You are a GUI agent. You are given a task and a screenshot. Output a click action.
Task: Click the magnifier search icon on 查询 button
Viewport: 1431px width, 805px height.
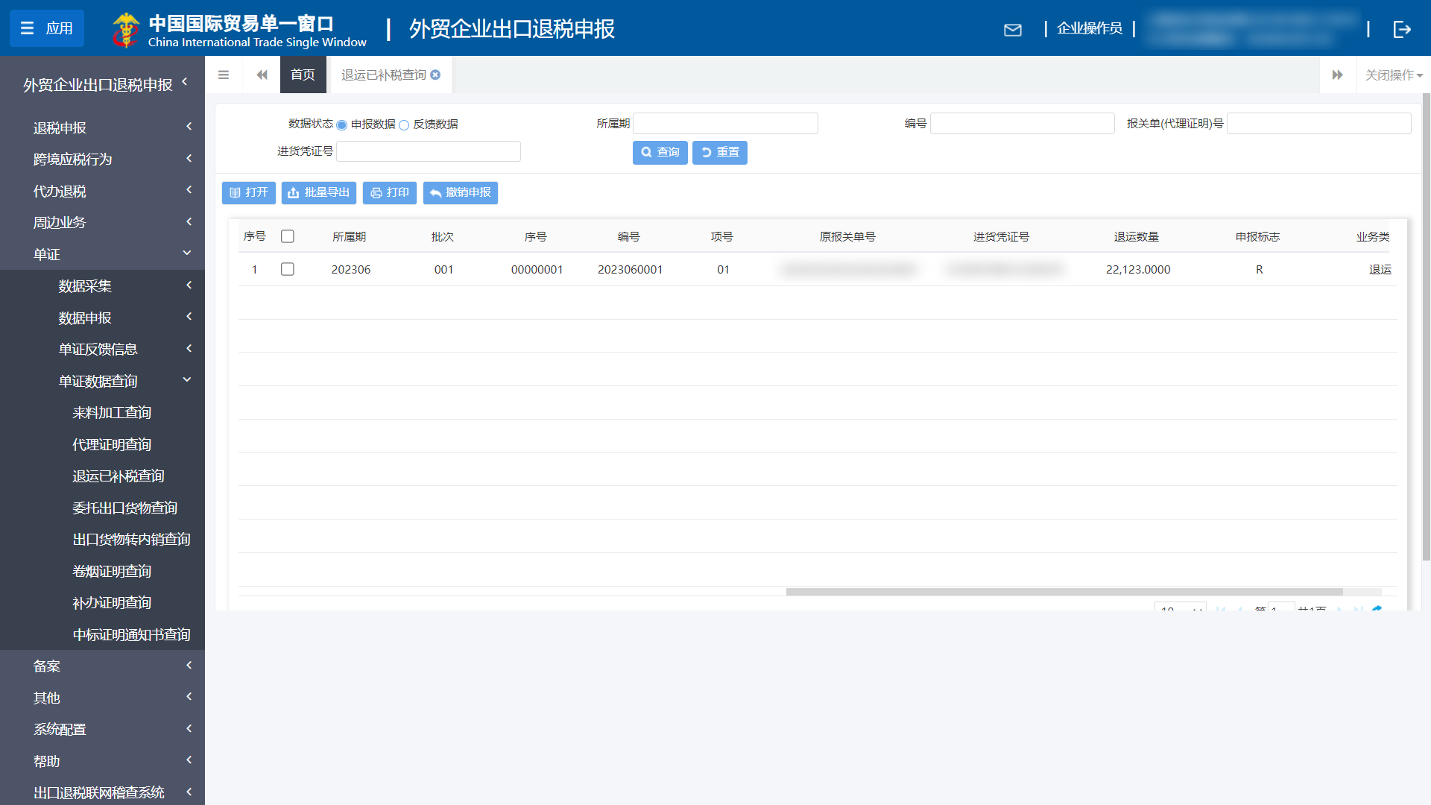pos(648,153)
